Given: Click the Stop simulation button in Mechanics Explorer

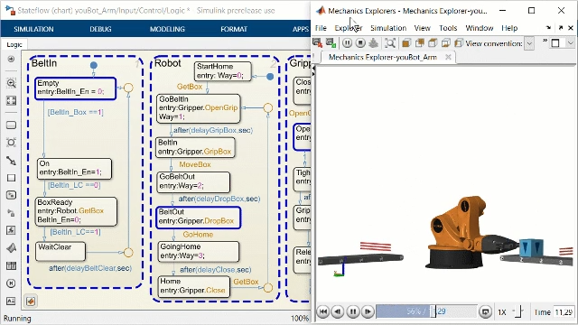Looking at the screenshot, I should (360, 43).
